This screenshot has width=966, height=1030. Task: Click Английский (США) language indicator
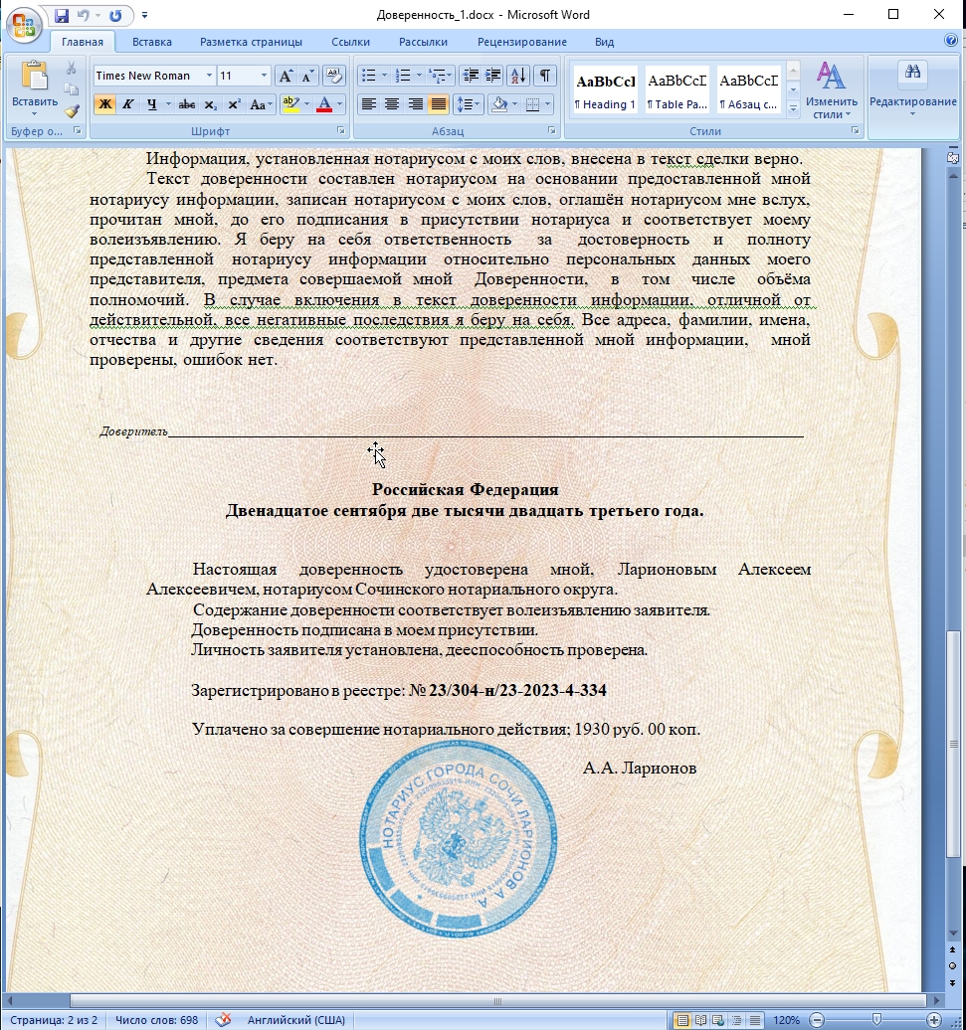click(x=295, y=1020)
